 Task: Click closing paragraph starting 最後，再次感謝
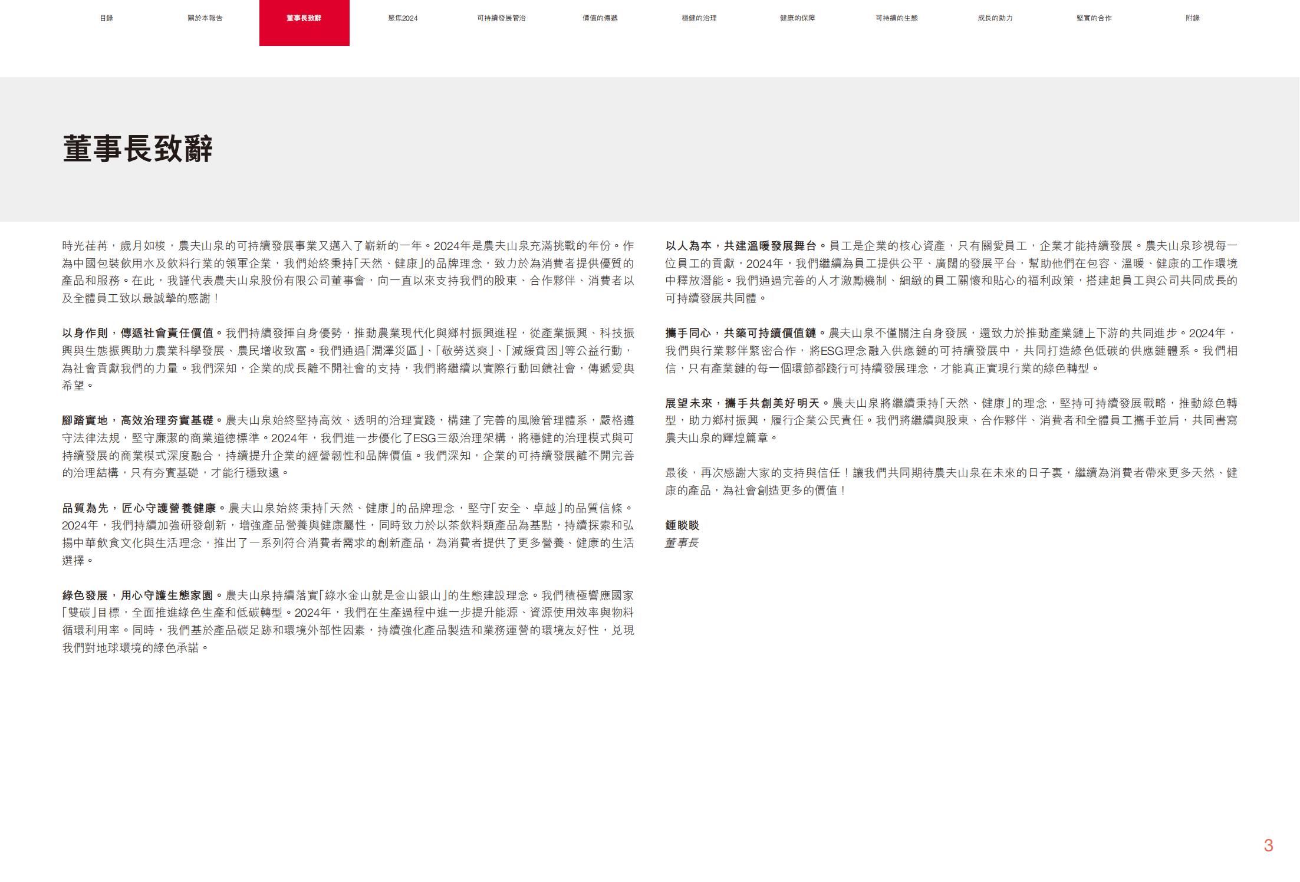pyautogui.click(x=951, y=482)
